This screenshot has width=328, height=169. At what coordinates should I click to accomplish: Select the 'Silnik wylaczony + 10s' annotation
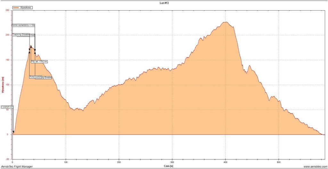point(23,25)
